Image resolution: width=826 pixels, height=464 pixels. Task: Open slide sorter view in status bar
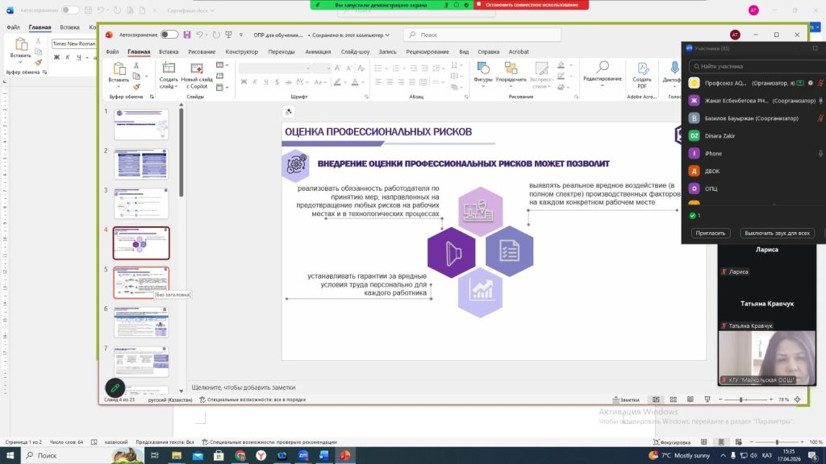[x=672, y=400]
